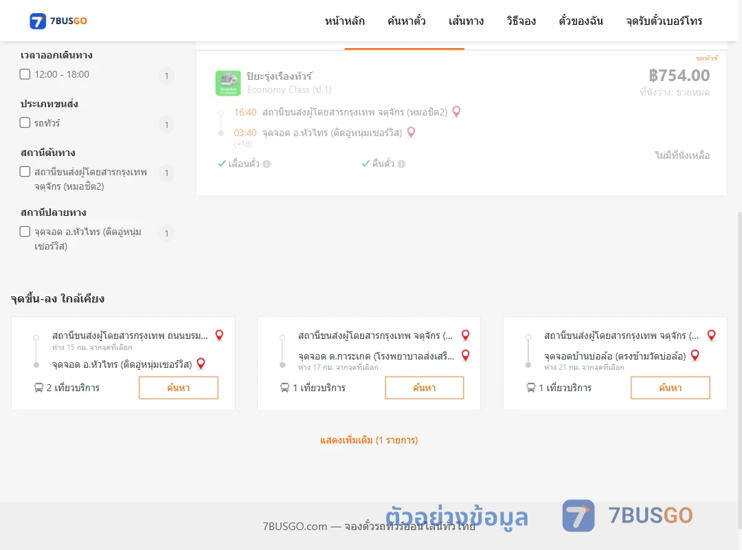Image resolution: width=742 pixels, height=550 pixels.
Task: Click origin map pin in บ้านบ่อล้อ card
Action: [712, 335]
